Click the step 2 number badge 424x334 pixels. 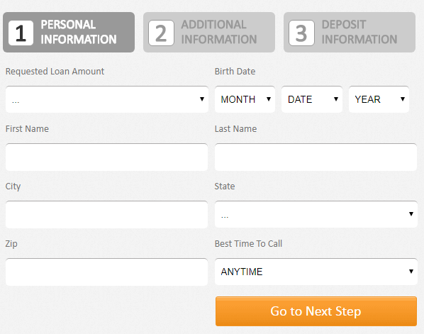161,33
